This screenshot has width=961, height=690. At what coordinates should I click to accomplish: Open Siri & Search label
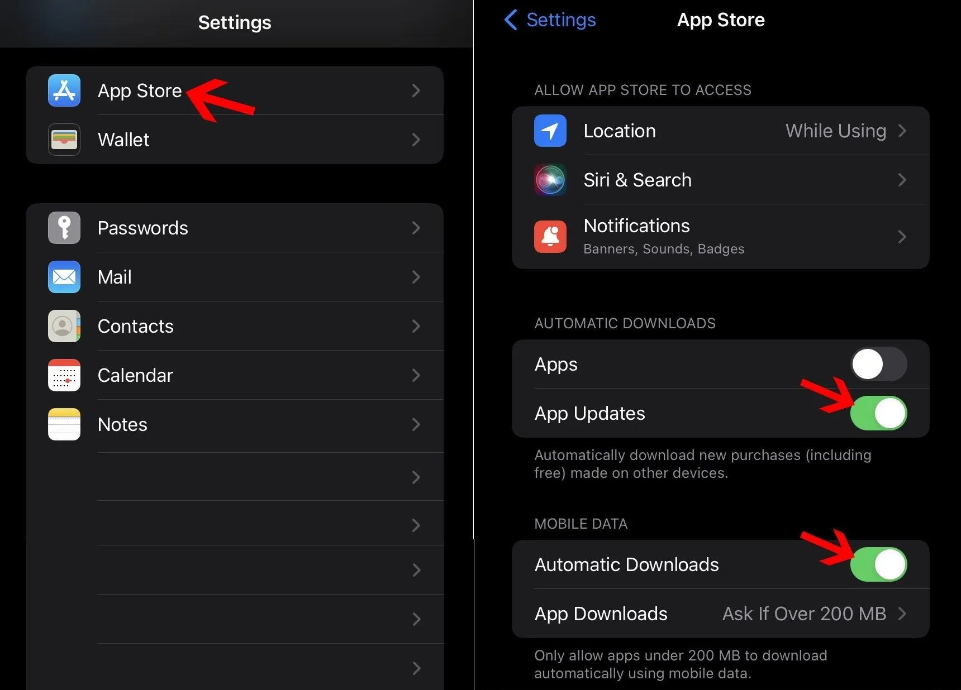tap(638, 180)
